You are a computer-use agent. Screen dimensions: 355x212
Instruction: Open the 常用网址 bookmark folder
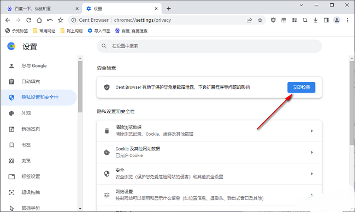pyautogui.click(x=44, y=31)
